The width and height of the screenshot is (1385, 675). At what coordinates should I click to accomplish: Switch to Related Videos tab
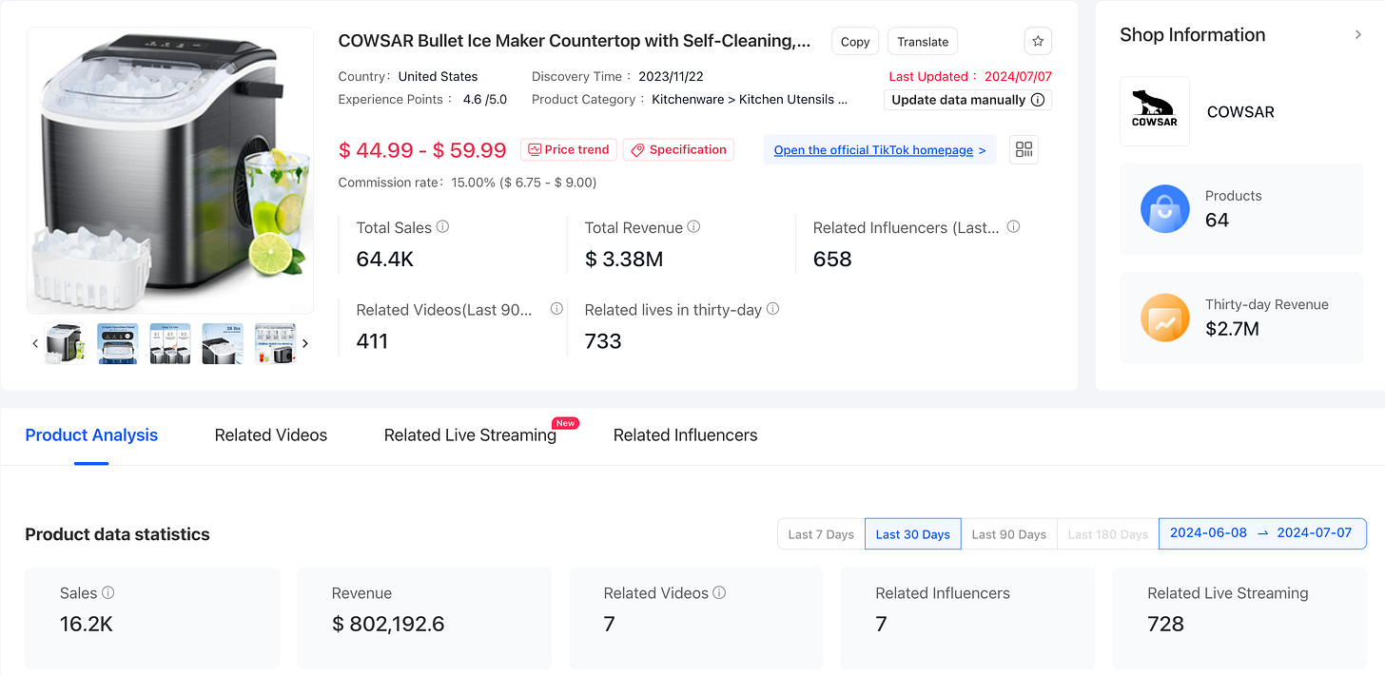(x=271, y=435)
